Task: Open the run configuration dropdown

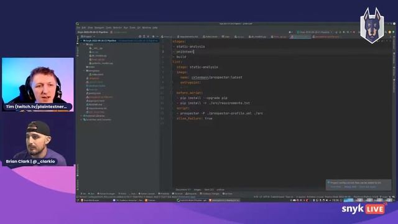Action: click(315, 32)
